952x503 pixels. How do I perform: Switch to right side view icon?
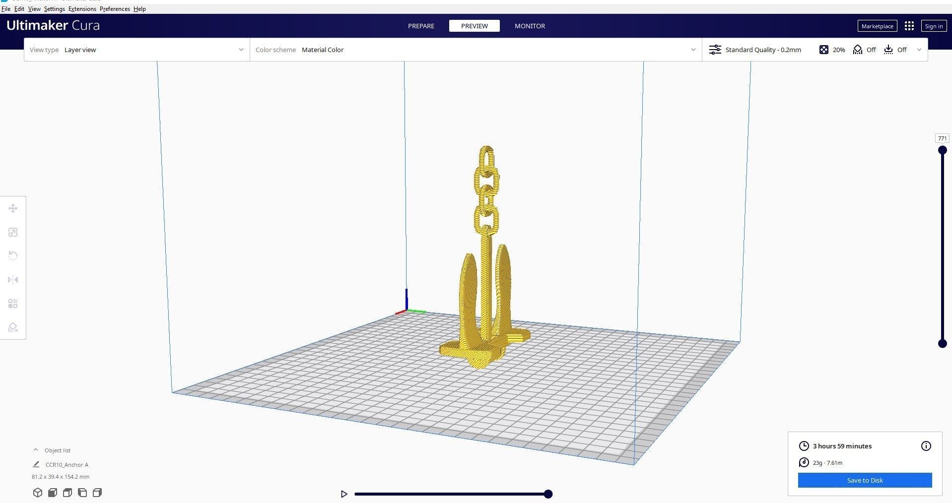tap(97, 493)
